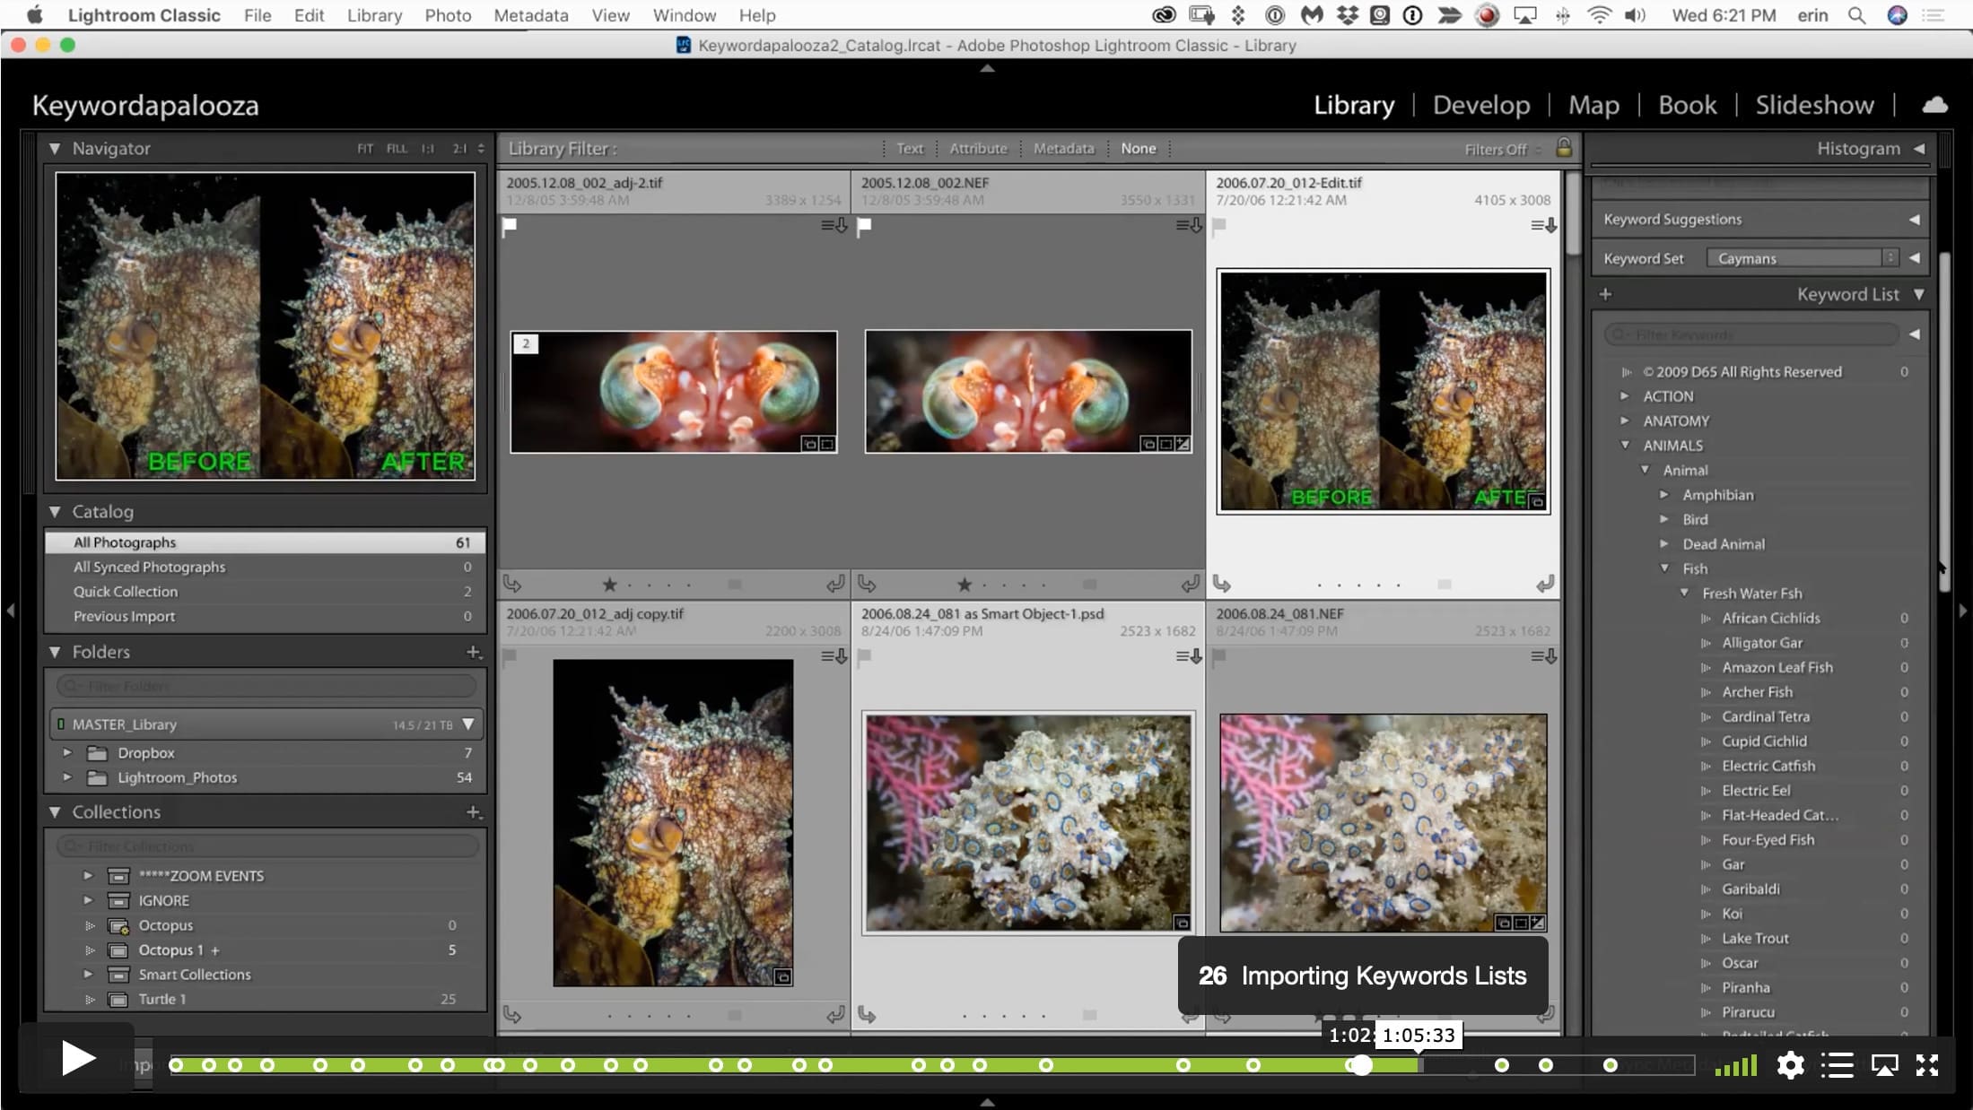Expand the Dropbox folder
Image resolution: width=1973 pixels, height=1110 pixels.
(67, 753)
